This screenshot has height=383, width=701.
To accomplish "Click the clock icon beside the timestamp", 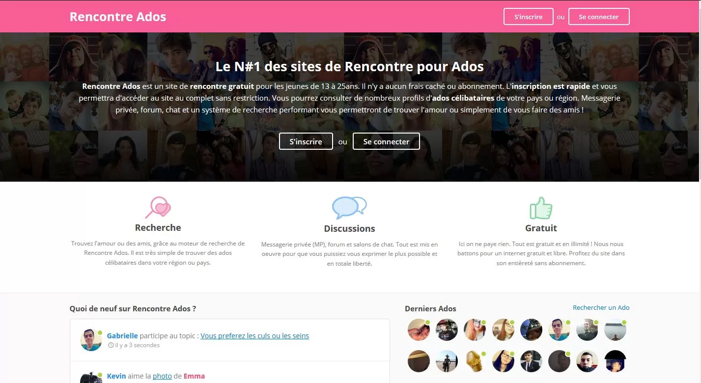I will (111, 345).
